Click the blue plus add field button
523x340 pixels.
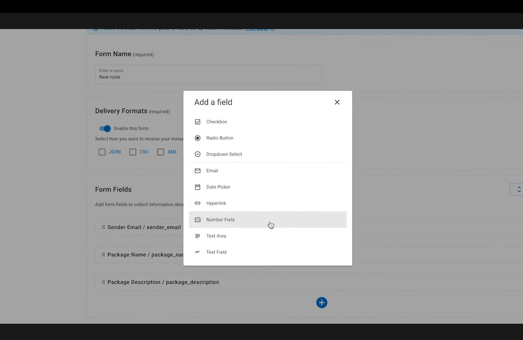pos(322,302)
